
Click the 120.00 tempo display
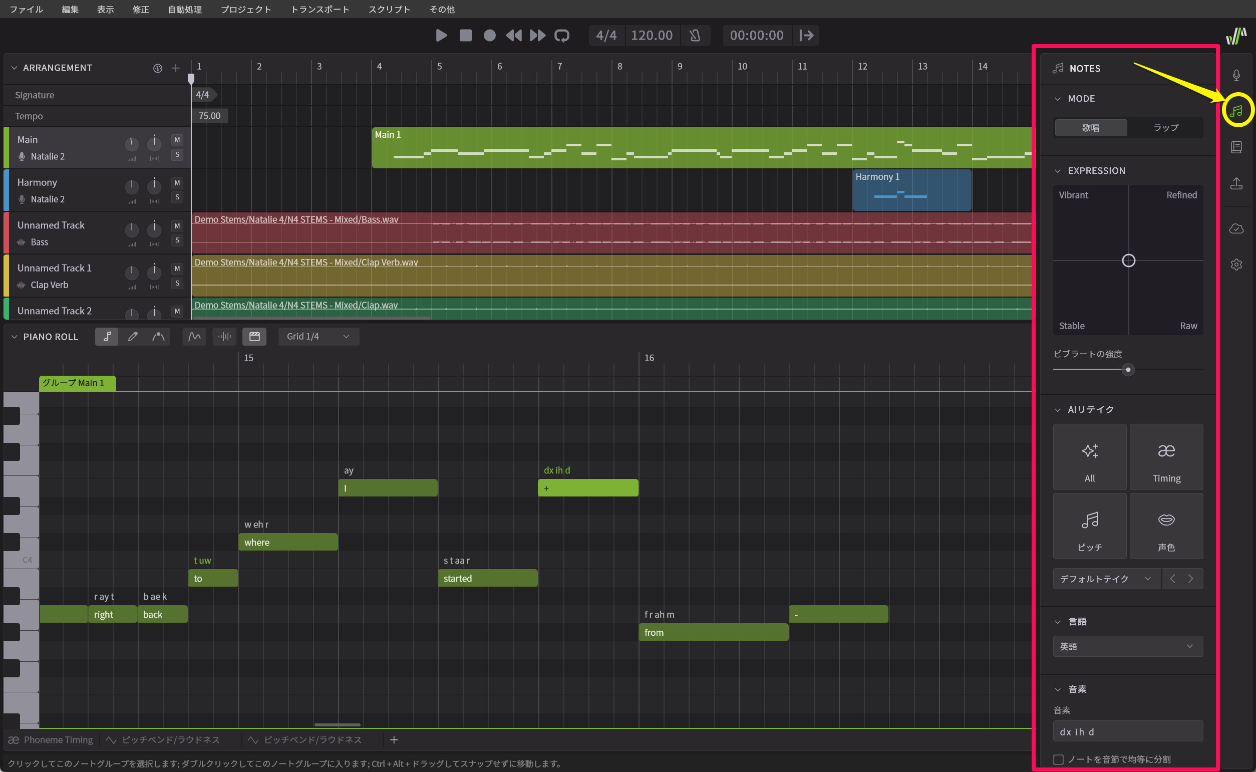click(x=652, y=35)
